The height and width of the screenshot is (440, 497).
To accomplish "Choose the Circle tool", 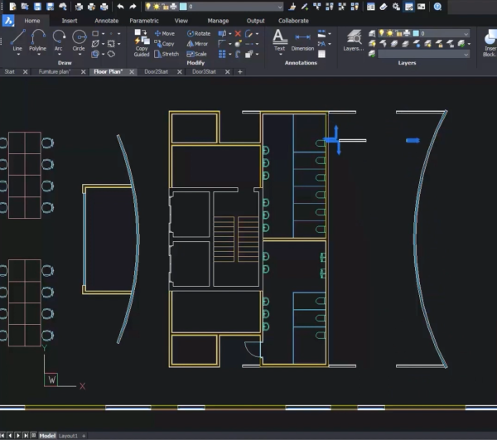I will (x=79, y=38).
